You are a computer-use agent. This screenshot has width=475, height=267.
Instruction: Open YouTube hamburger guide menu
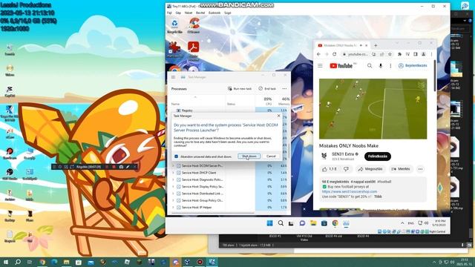pos(320,66)
